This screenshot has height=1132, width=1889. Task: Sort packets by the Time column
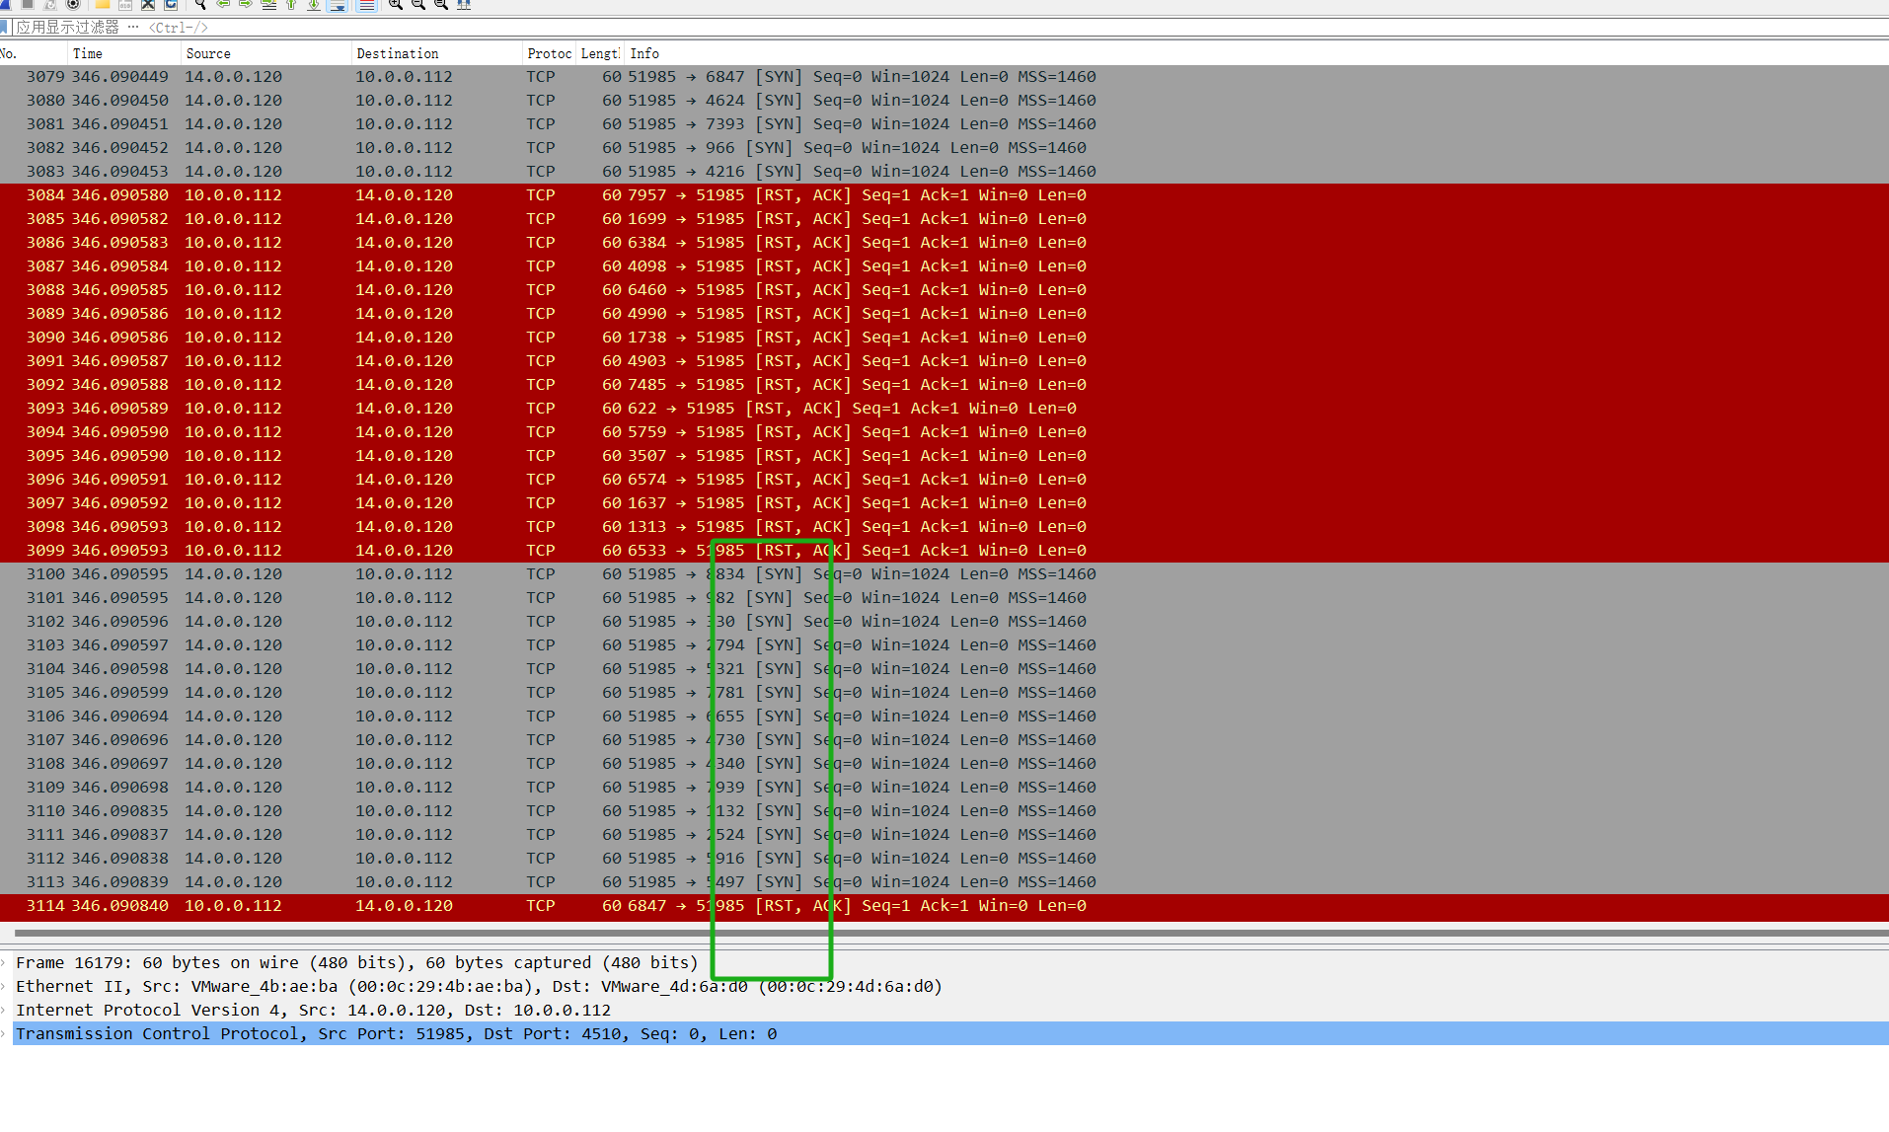[123, 53]
